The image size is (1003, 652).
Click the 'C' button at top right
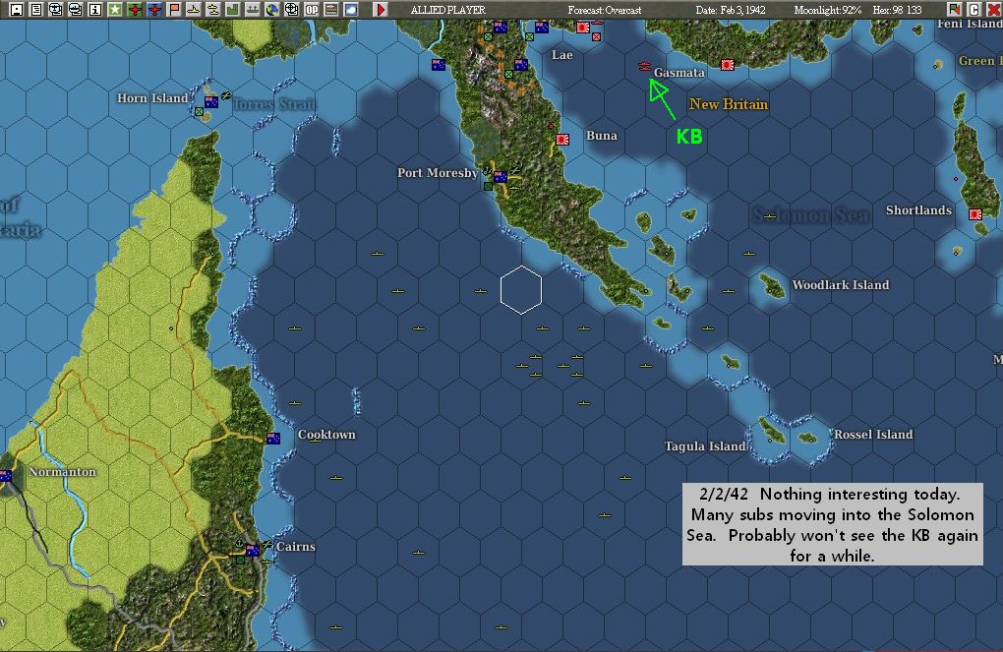(x=973, y=10)
